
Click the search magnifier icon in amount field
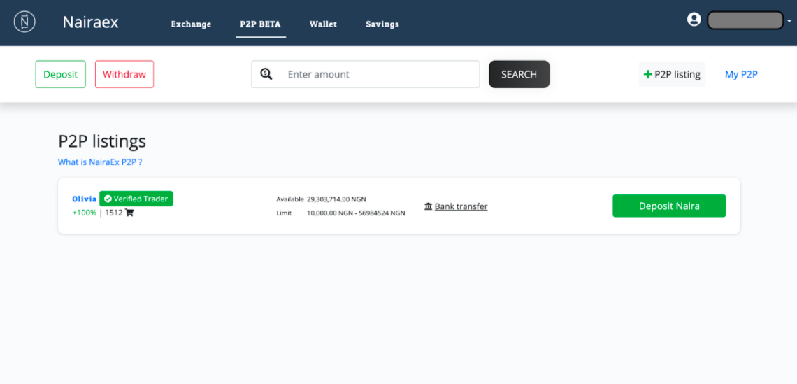pyautogui.click(x=266, y=74)
